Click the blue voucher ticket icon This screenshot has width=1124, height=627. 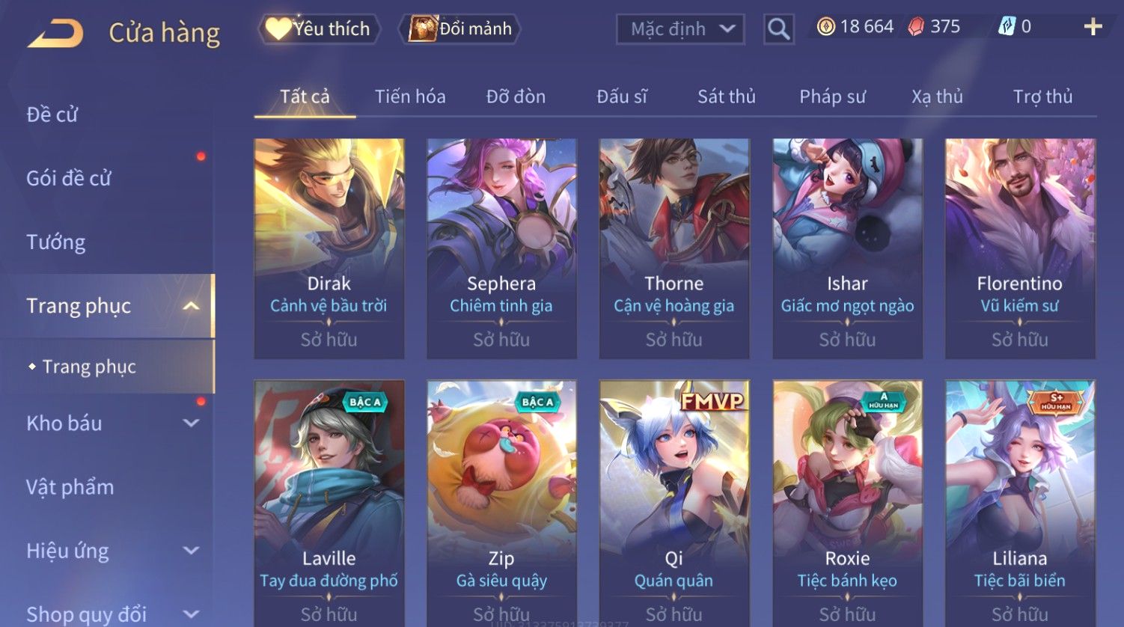tap(1007, 27)
